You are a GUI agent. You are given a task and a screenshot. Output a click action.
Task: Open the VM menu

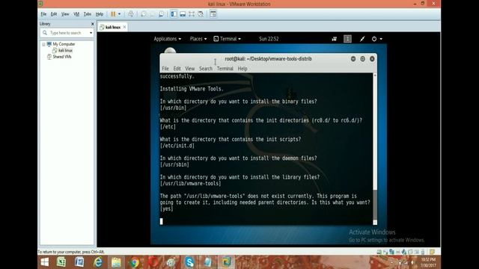[x=76, y=14]
